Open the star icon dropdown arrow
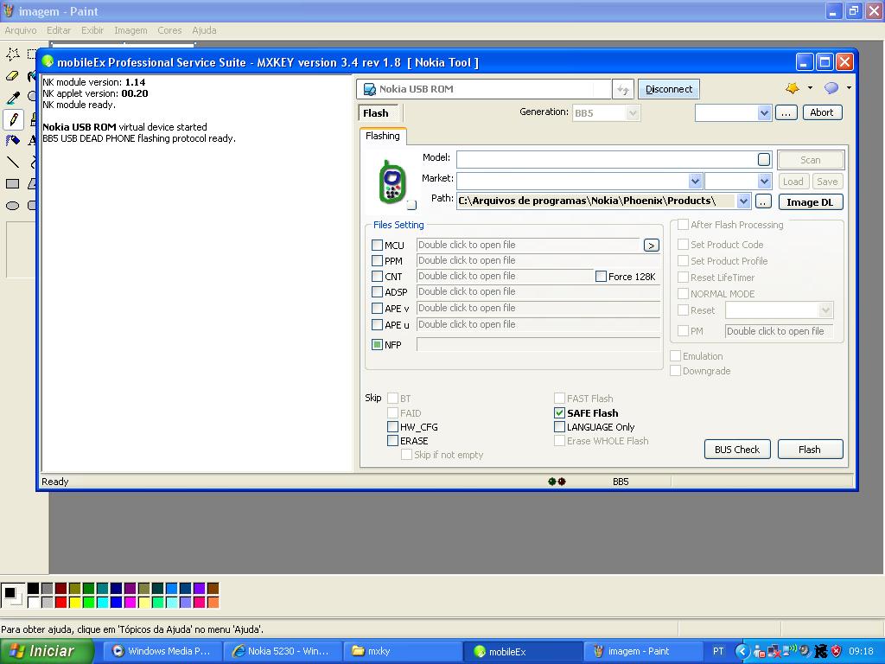The image size is (885, 664). (810, 88)
